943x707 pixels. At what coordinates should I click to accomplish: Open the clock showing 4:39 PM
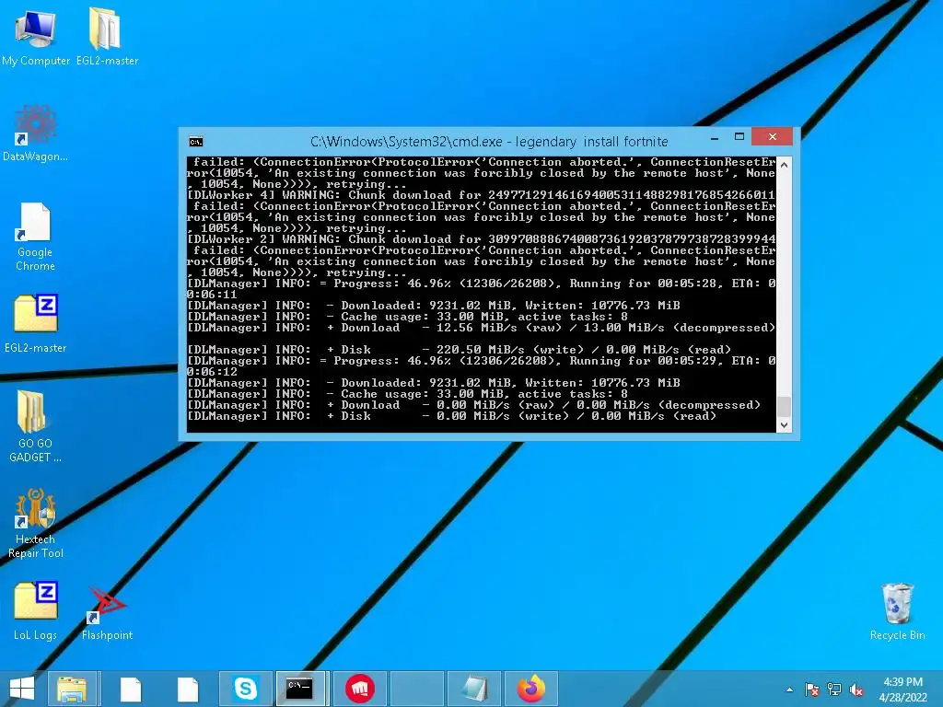click(902, 690)
